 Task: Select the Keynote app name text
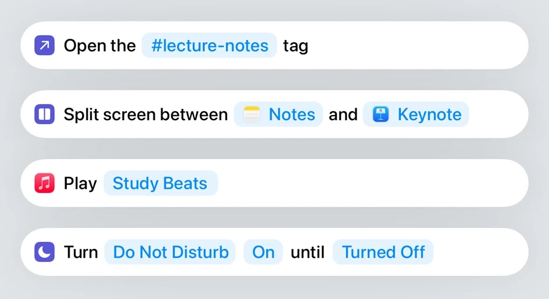point(430,115)
